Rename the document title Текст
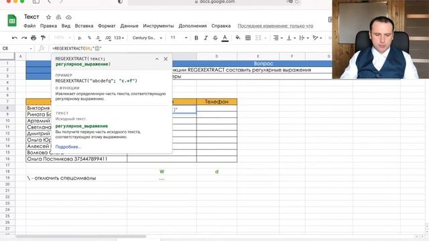This screenshot has width=429, height=241. (x=32, y=17)
